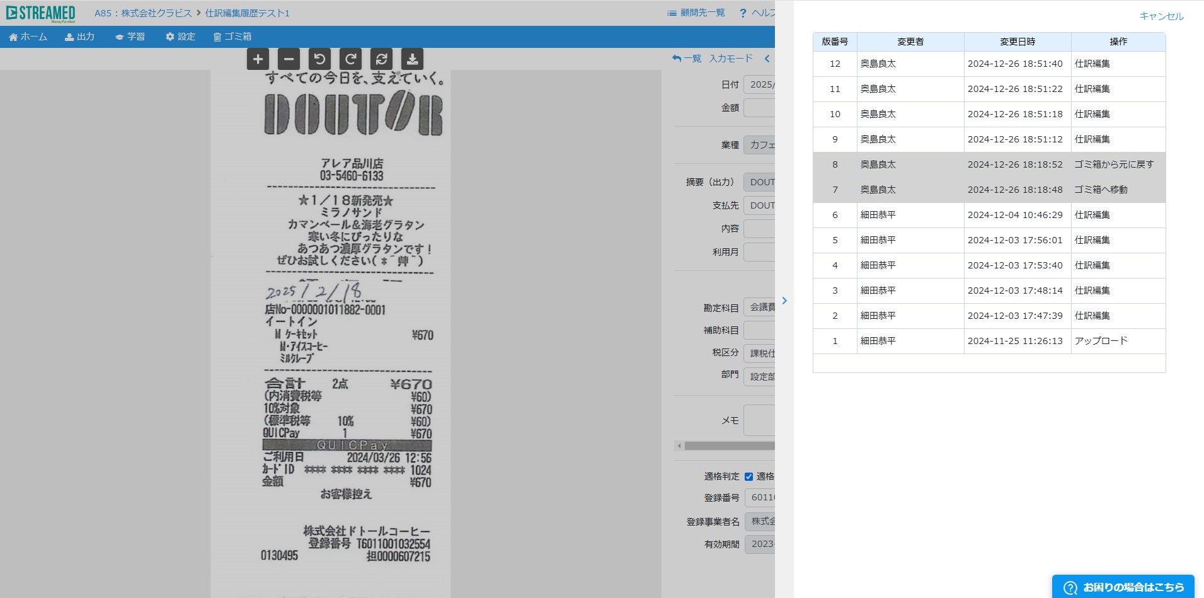Click the メモ text area
The width and height of the screenshot is (1204, 598).
point(759,420)
